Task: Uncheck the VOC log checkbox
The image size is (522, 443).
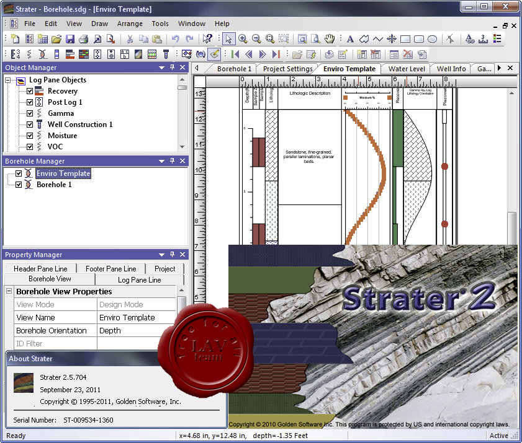Action: pyautogui.click(x=30, y=147)
